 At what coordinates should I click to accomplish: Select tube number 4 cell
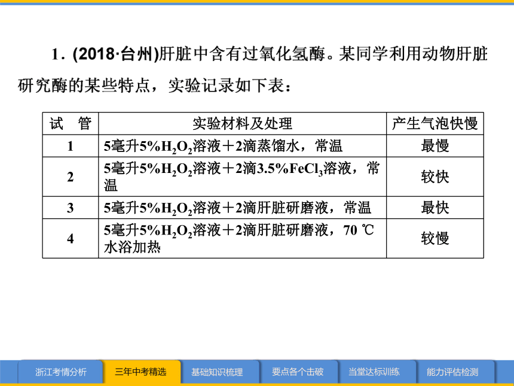click(x=71, y=239)
